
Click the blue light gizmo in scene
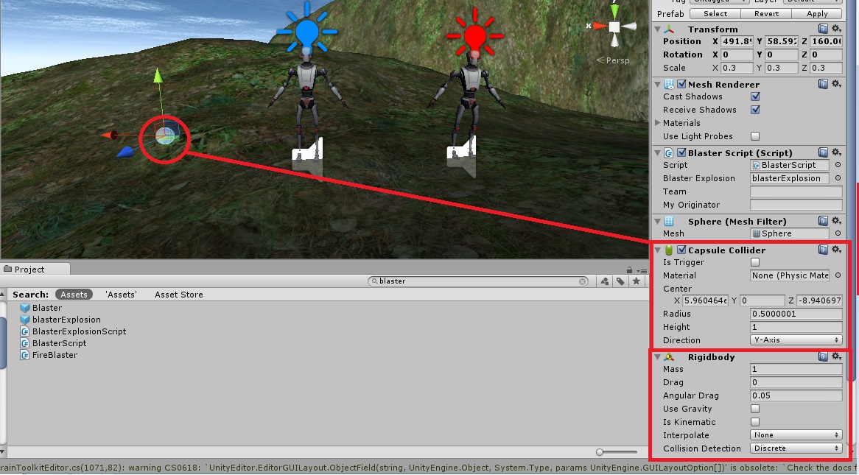pos(306,30)
